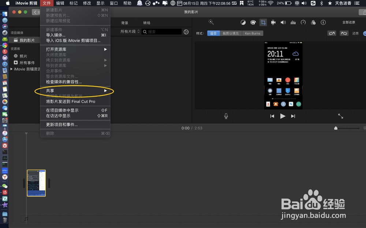Rotate clip clockwise button
This screenshot has height=228, width=366.
[344, 33]
